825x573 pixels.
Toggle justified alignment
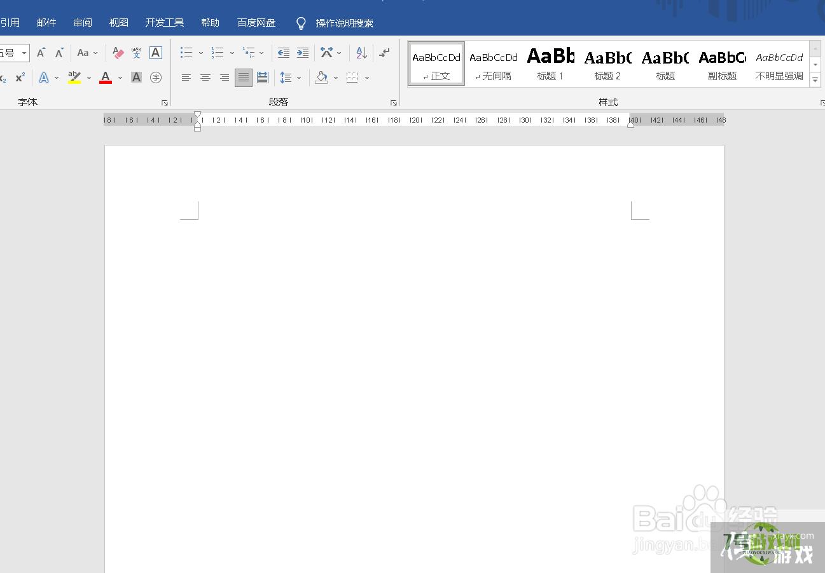pyautogui.click(x=244, y=78)
